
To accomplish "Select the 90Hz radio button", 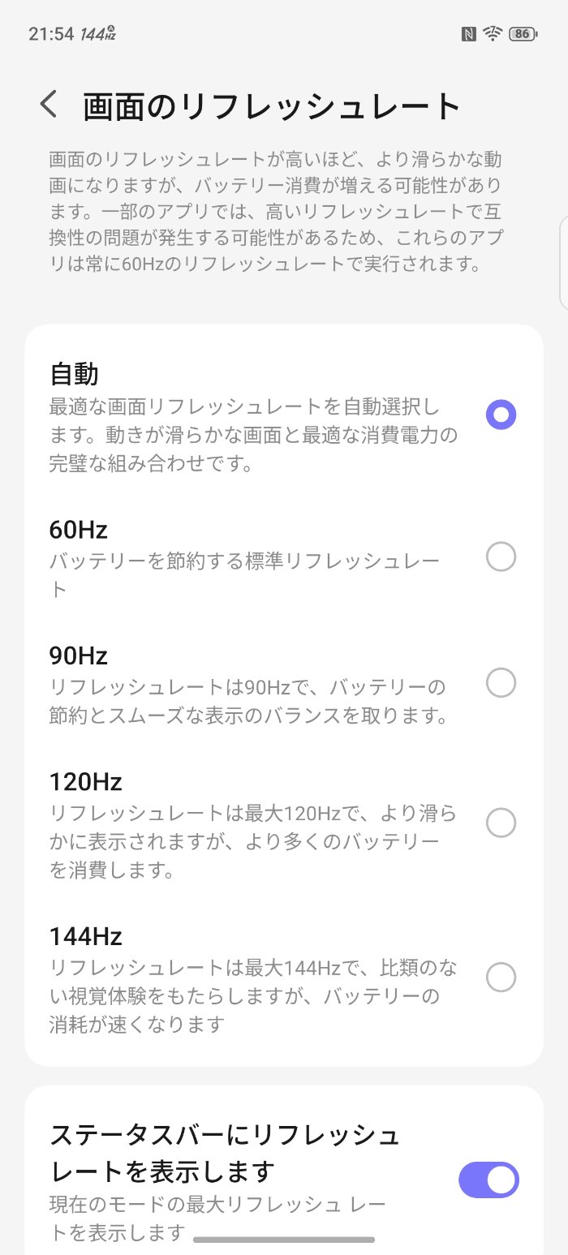I will [501, 683].
